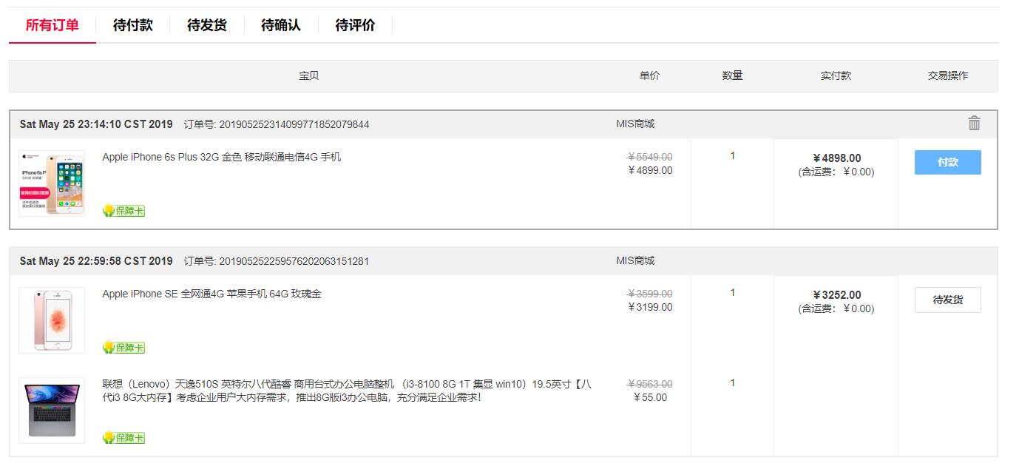Open Apple iPhone SE 64G title link
The height and width of the screenshot is (469, 1019).
(x=211, y=294)
